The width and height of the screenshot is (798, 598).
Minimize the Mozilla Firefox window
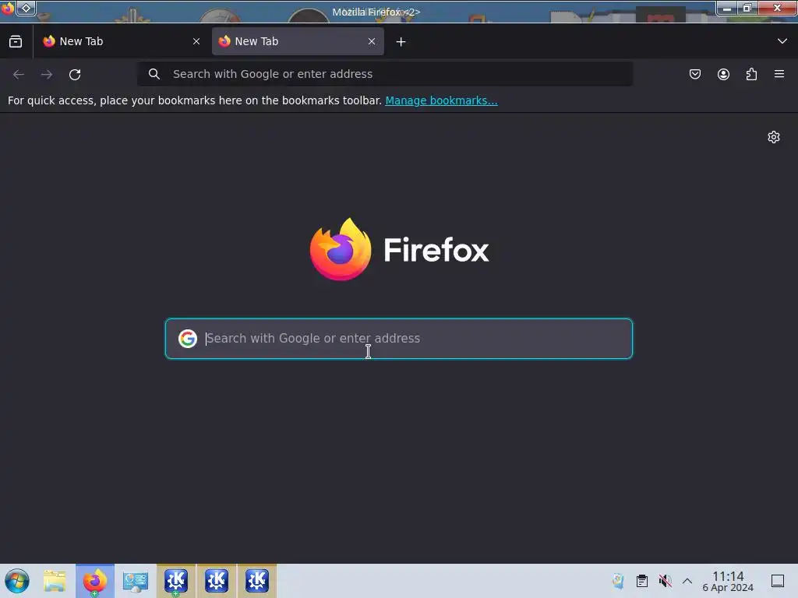(727, 8)
